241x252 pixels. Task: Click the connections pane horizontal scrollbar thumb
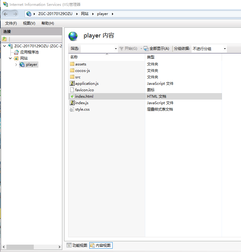click(x=20, y=247)
